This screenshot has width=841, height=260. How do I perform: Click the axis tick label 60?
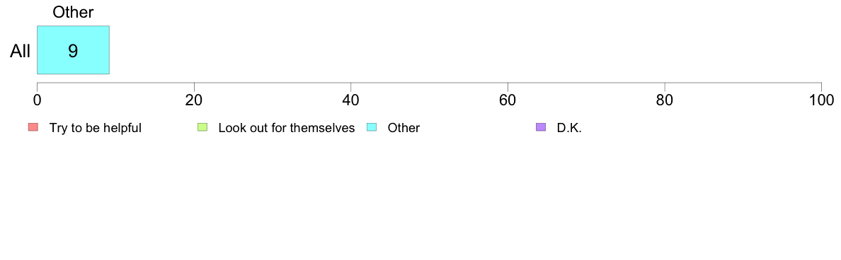508,100
